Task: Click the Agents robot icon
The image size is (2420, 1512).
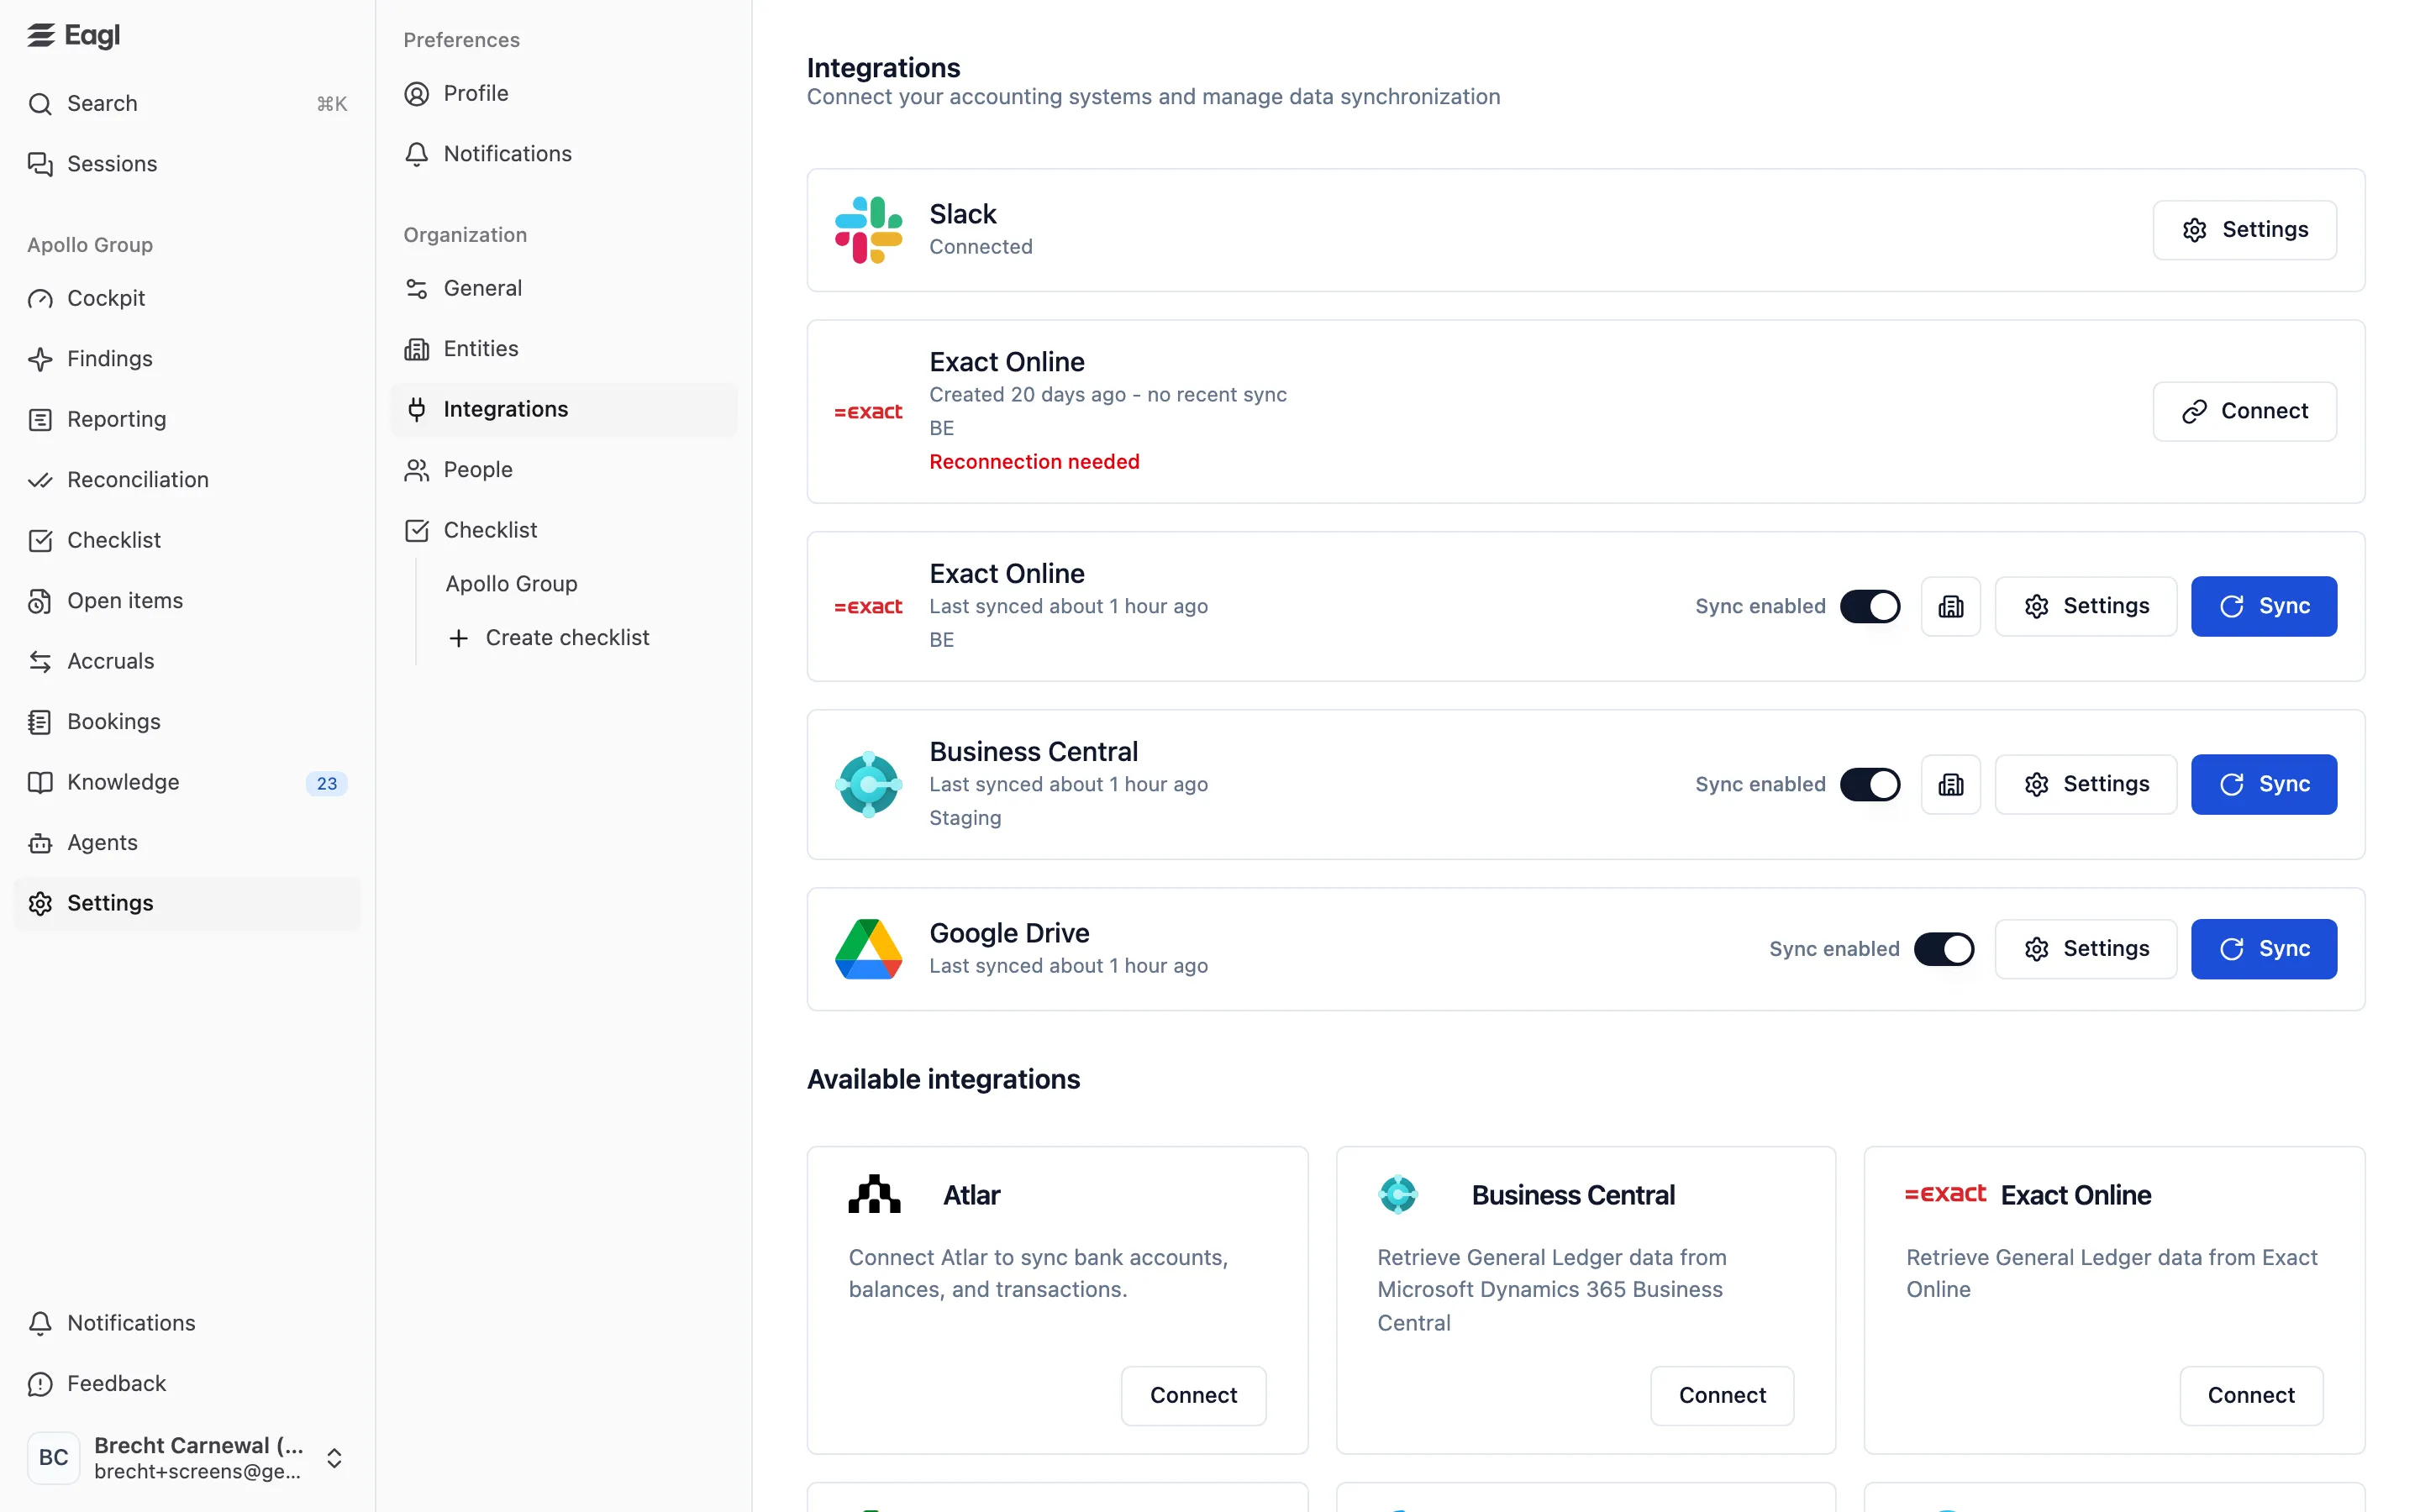Action: tap(40, 843)
